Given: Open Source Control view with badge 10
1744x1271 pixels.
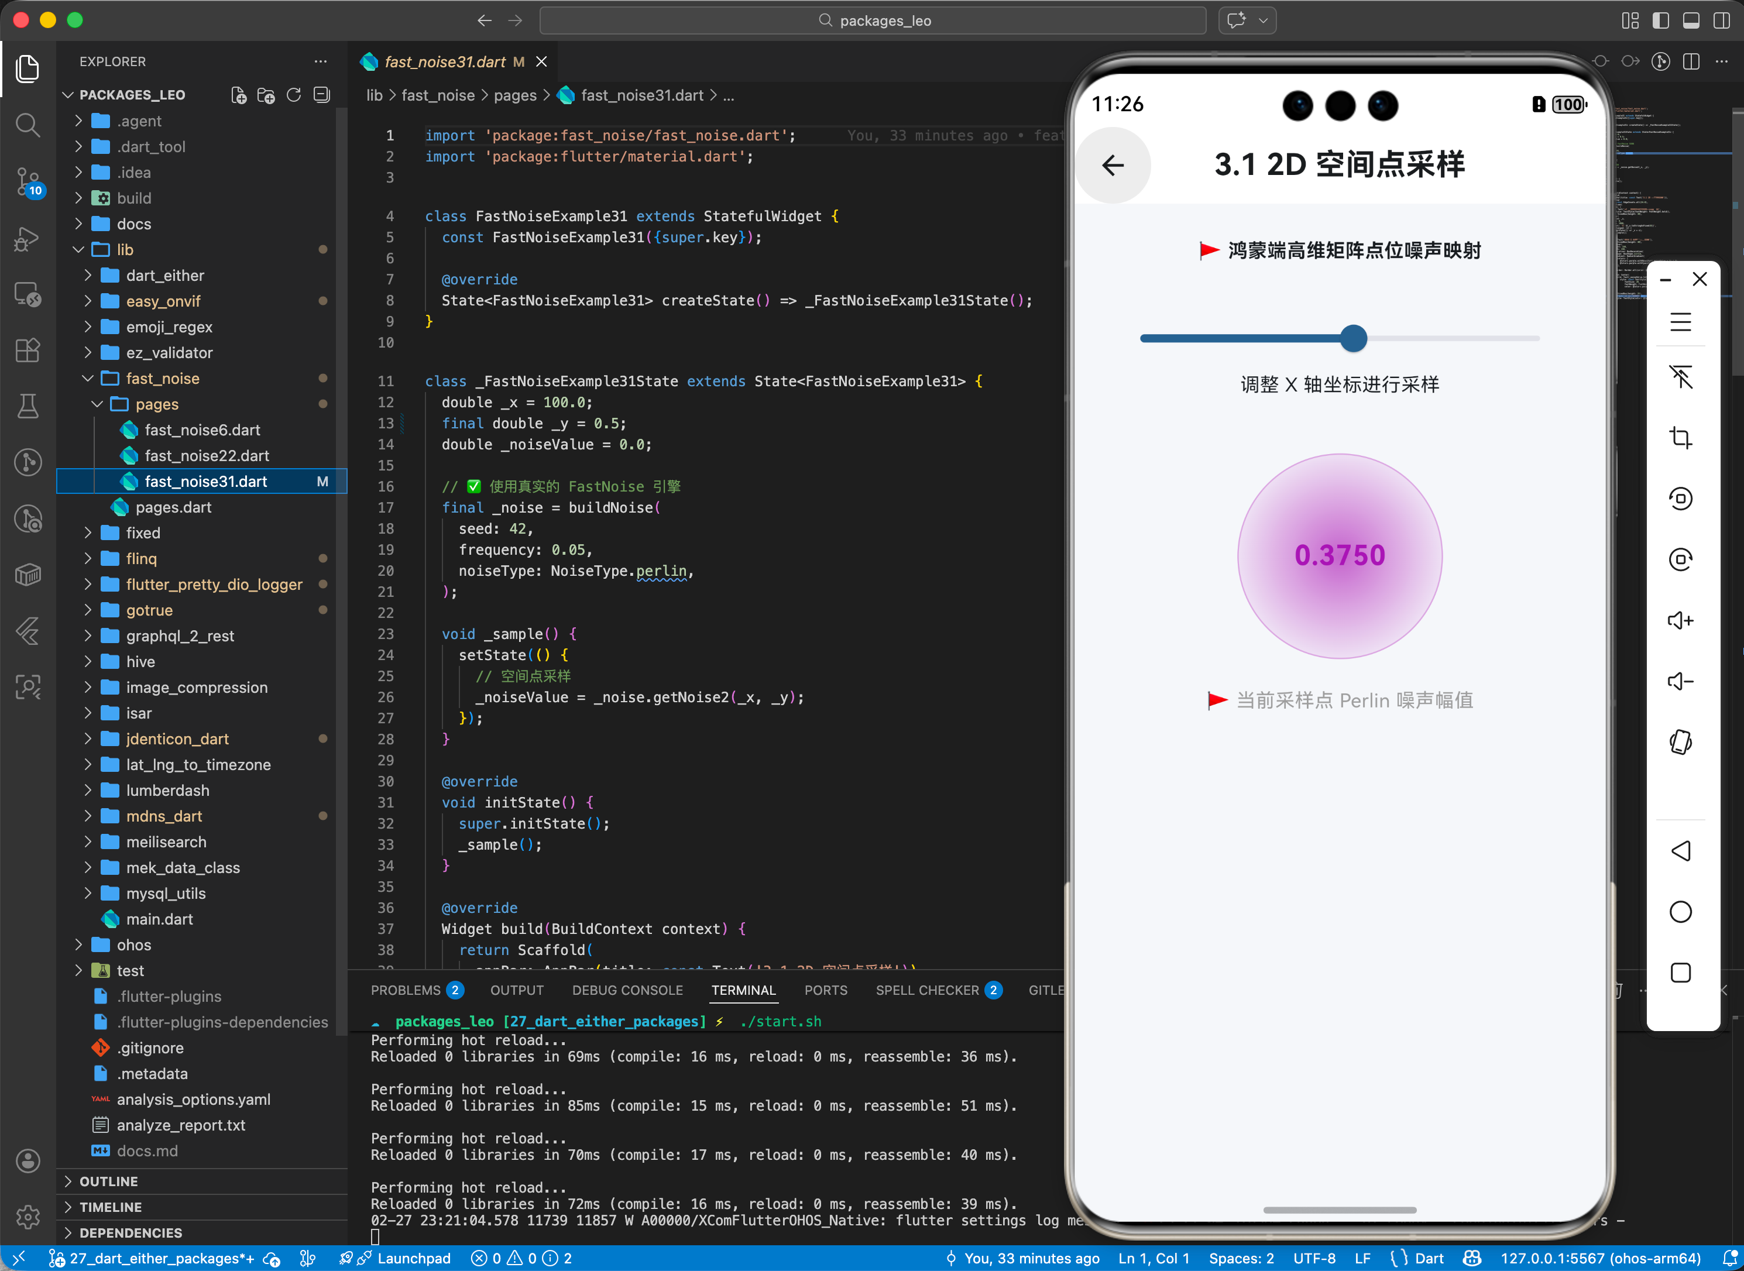Looking at the screenshot, I should click(28, 181).
